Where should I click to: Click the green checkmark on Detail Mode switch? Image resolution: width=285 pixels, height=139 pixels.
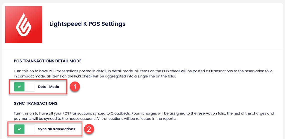pos(19,87)
